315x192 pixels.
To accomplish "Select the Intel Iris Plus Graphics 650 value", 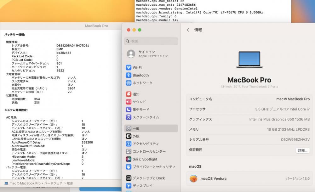I will [x=279, y=119].
